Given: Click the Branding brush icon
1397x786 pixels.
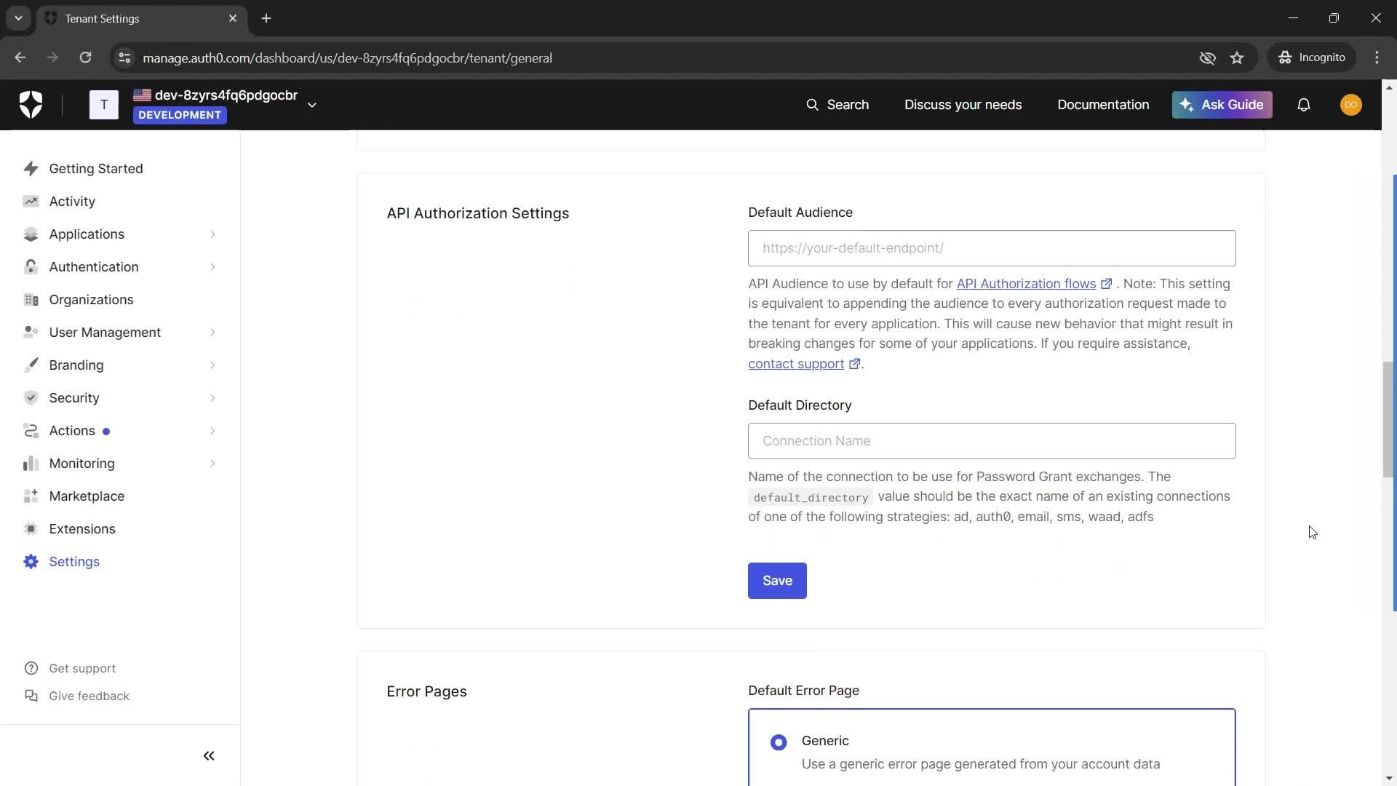Looking at the screenshot, I should point(31,365).
